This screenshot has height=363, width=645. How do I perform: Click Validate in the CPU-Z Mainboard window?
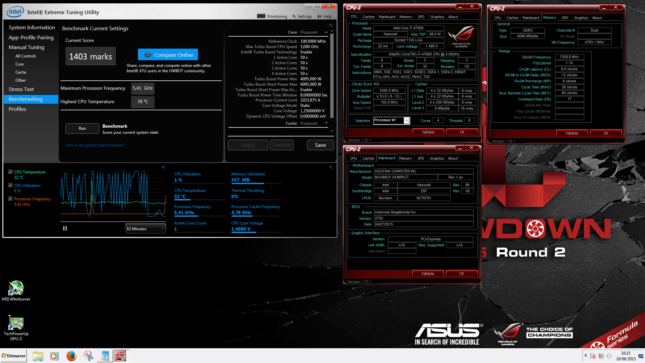(x=428, y=274)
